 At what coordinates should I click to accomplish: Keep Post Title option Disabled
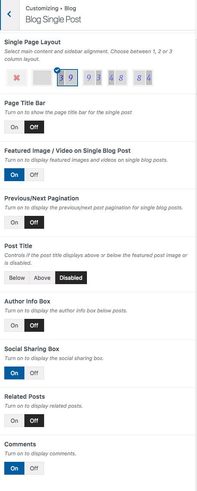tap(71, 278)
